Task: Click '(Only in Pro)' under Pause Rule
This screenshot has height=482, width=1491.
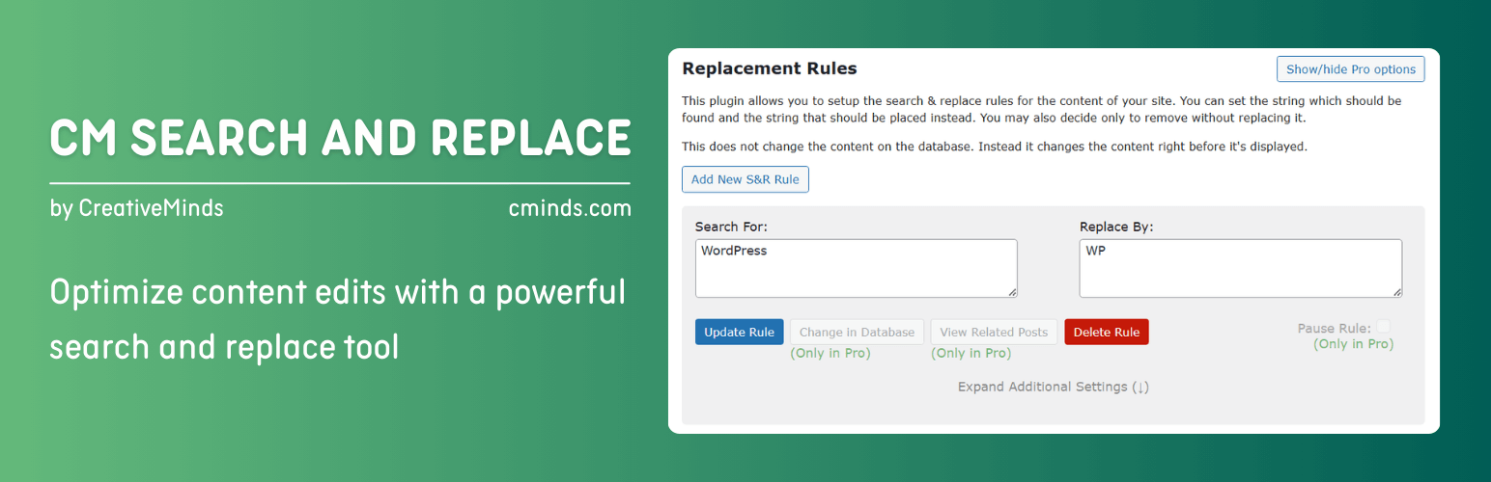Action: click(1354, 343)
